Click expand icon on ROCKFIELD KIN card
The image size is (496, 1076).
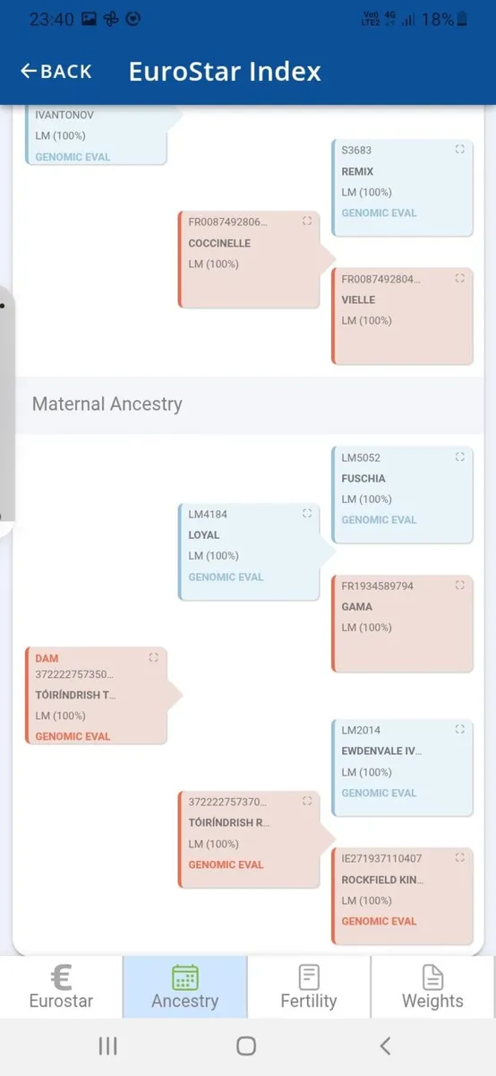tap(459, 858)
